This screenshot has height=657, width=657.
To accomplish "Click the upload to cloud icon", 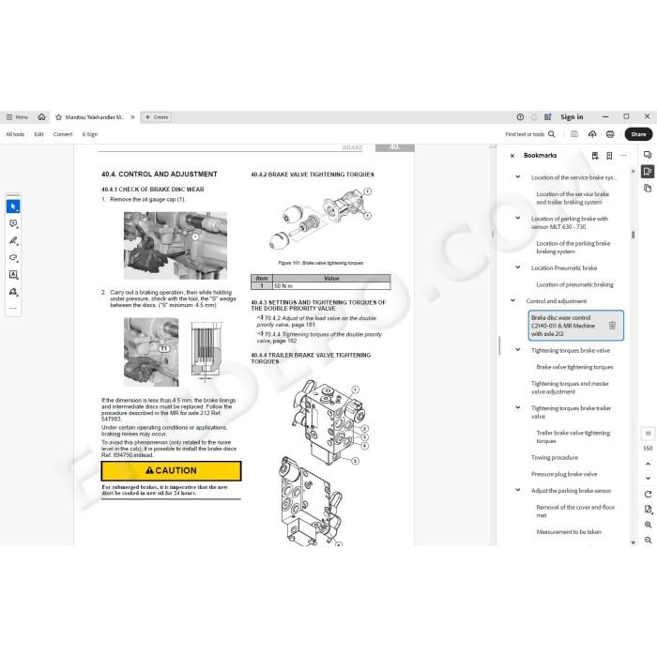I will pos(592,134).
